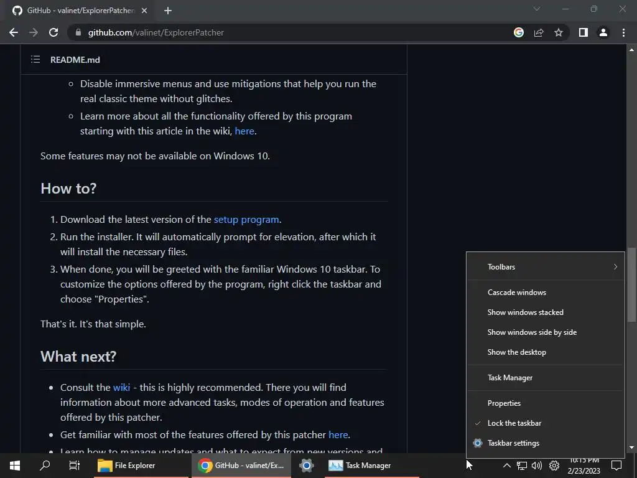
Task: Close the GitHub ExplorerPatcher tab
Action: [x=144, y=11]
